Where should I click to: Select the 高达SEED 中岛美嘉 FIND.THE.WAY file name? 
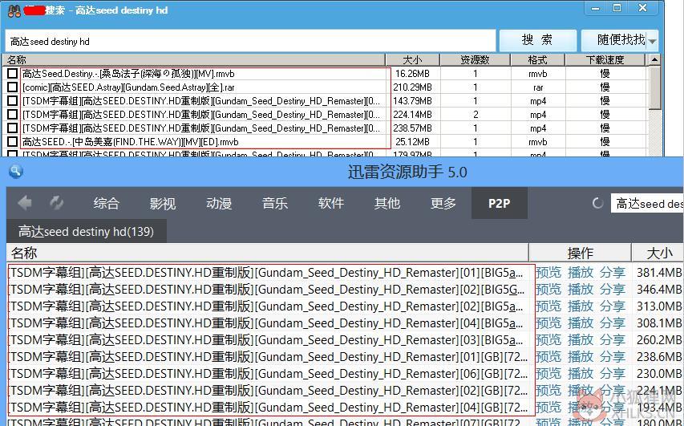click(x=131, y=142)
